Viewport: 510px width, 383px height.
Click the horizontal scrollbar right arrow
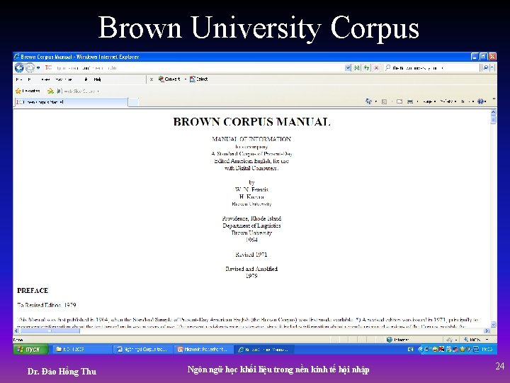(487, 331)
